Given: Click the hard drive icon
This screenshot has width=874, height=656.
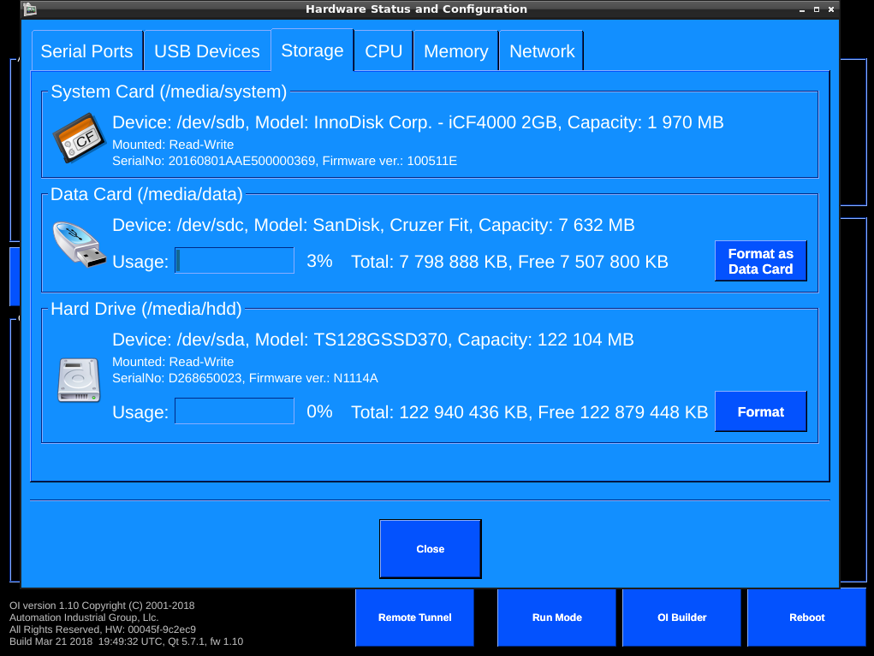Looking at the screenshot, I should 79,380.
